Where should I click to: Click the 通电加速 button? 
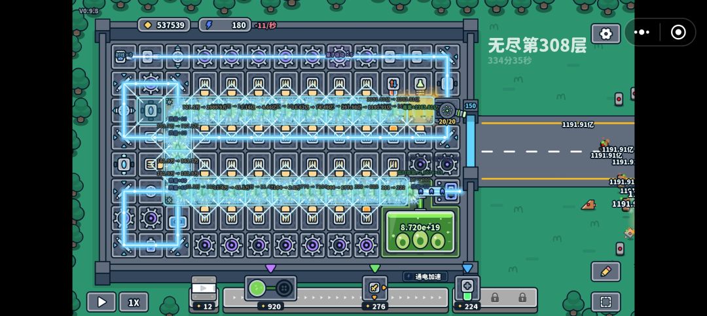pos(425,276)
